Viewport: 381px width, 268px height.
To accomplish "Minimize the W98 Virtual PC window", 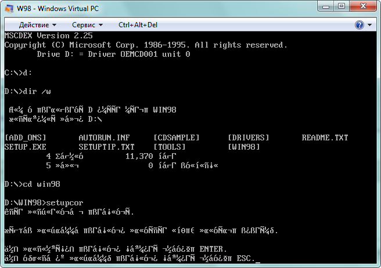I will point(326,6).
